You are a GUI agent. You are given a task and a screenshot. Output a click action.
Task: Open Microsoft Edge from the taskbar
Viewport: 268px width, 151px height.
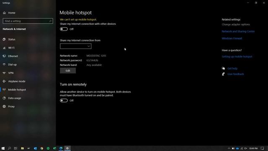pyautogui.click(x=61, y=148)
